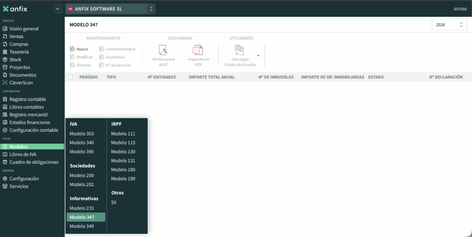Viewport: 472px width, 237px height.
Task: Click the Nuevo document icon
Action: point(72,49)
